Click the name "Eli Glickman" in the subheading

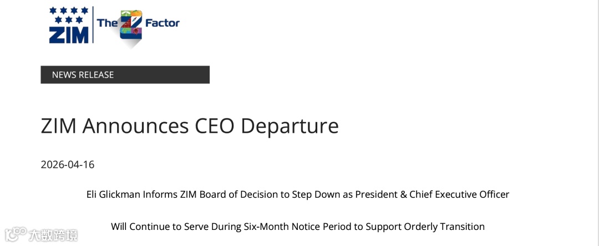click(x=114, y=194)
